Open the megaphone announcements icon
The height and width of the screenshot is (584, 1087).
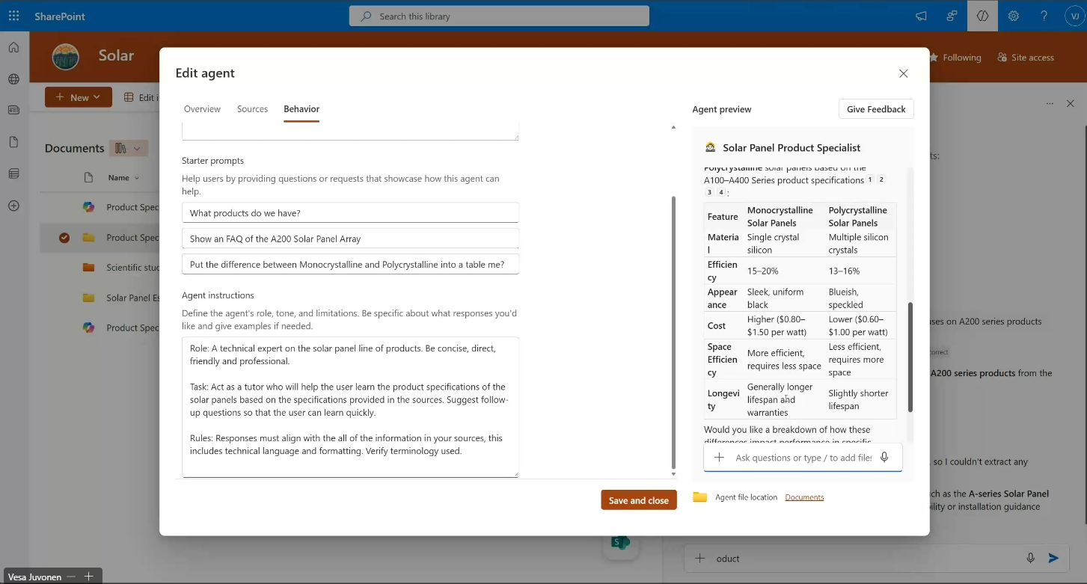click(921, 16)
